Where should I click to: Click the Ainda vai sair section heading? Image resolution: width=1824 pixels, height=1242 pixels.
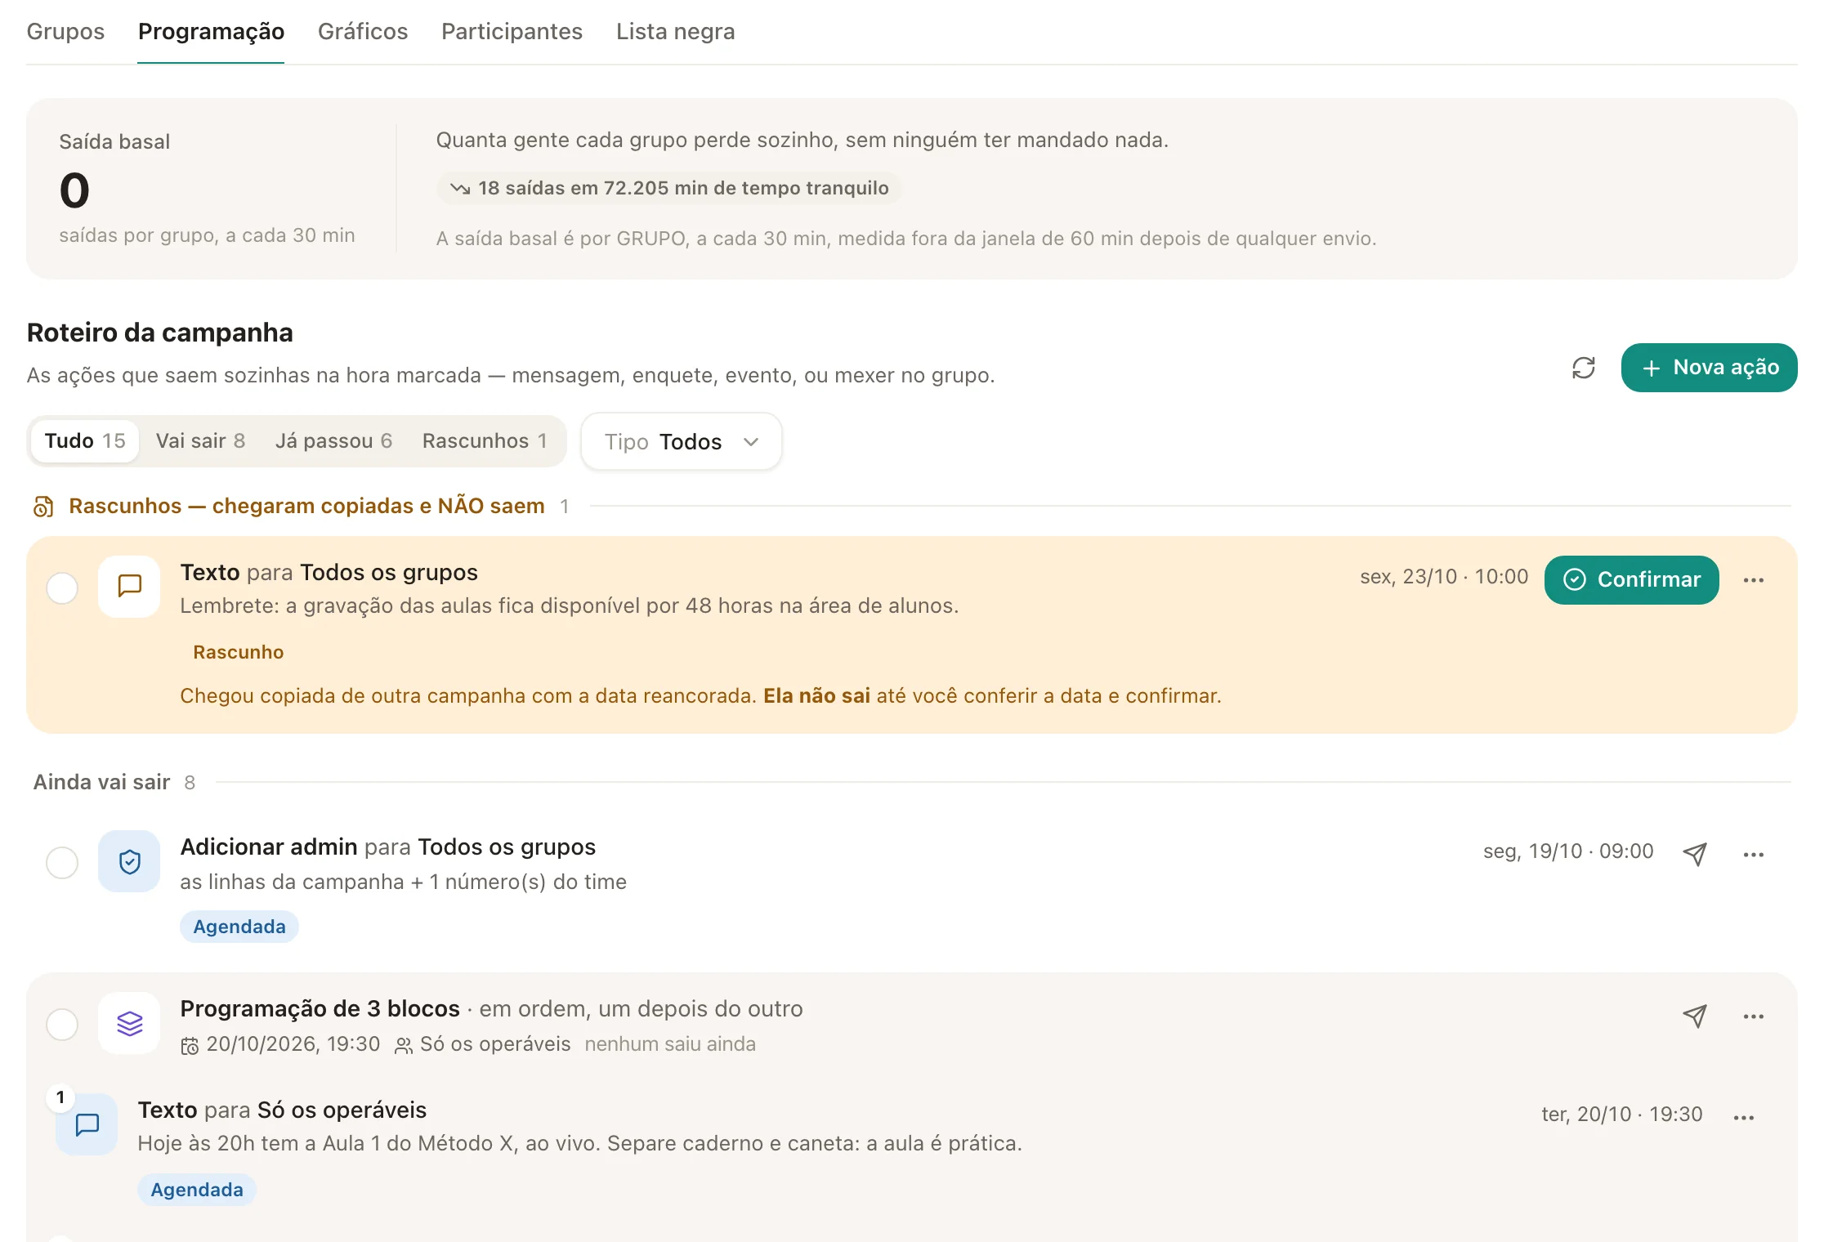[101, 783]
